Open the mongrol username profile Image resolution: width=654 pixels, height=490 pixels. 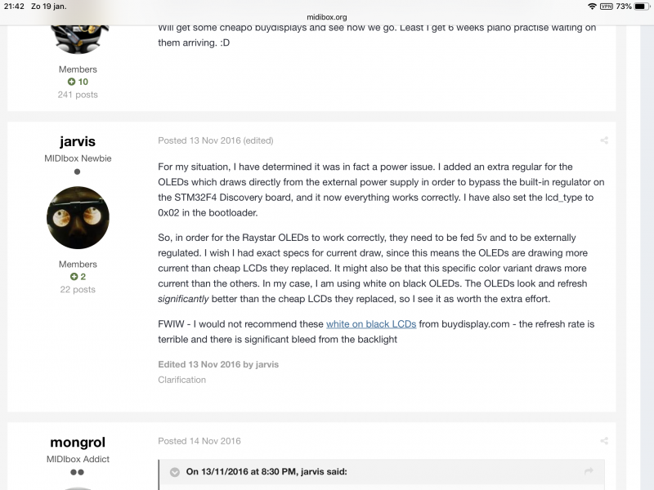tap(78, 442)
